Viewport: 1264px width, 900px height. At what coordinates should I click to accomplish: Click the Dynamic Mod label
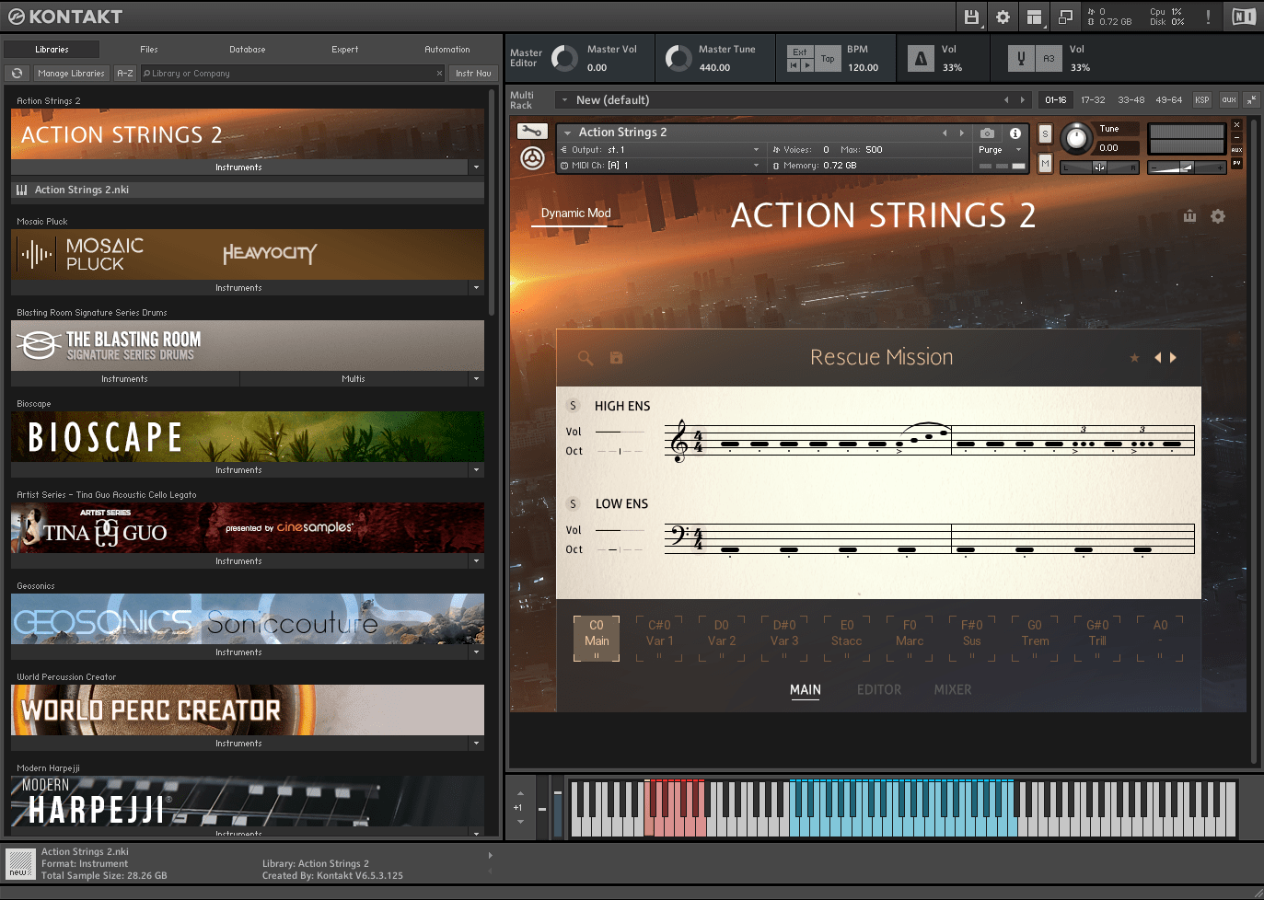tap(575, 213)
